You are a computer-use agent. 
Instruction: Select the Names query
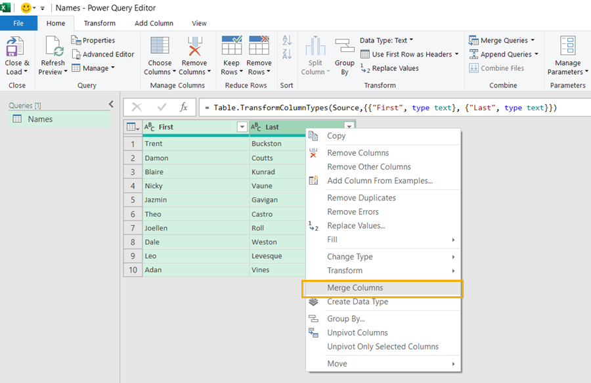(60, 119)
